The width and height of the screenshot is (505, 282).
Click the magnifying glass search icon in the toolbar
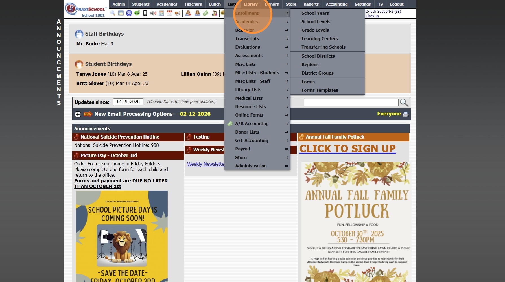coord(113,13)
